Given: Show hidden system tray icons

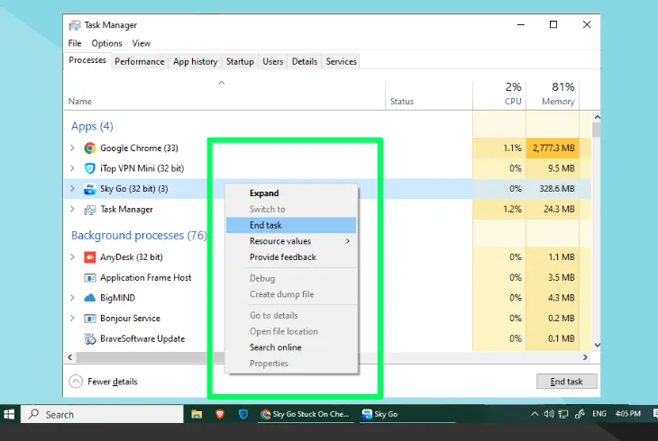Looking at the screenshot, I should [x=535, y=414].
